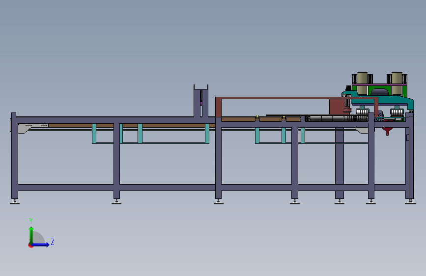Image resolution: width=426 pixels, height=276 pixels.
Task: Select the red origin ball of the triad
Action: [x=30, y=246]
